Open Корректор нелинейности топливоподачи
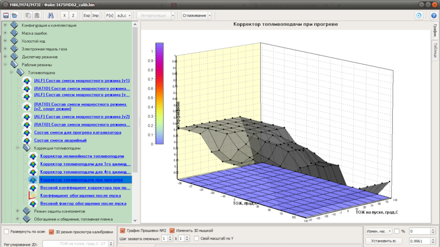The height and width of the screenshot is (247, 440). tap(82, 156)
